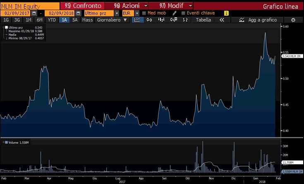Click Grafico linea title
304x184 pixels.
[280, 6]
